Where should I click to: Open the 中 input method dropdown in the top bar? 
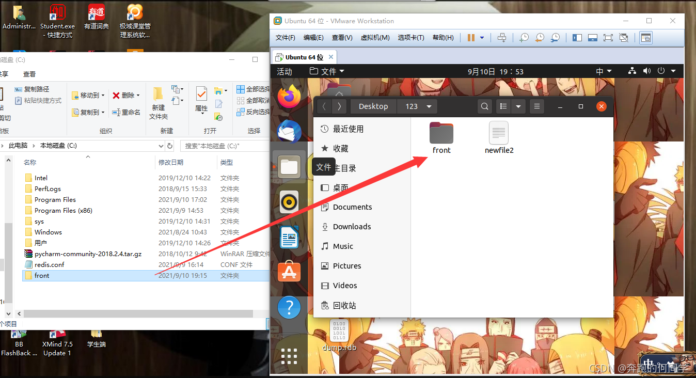604,71
